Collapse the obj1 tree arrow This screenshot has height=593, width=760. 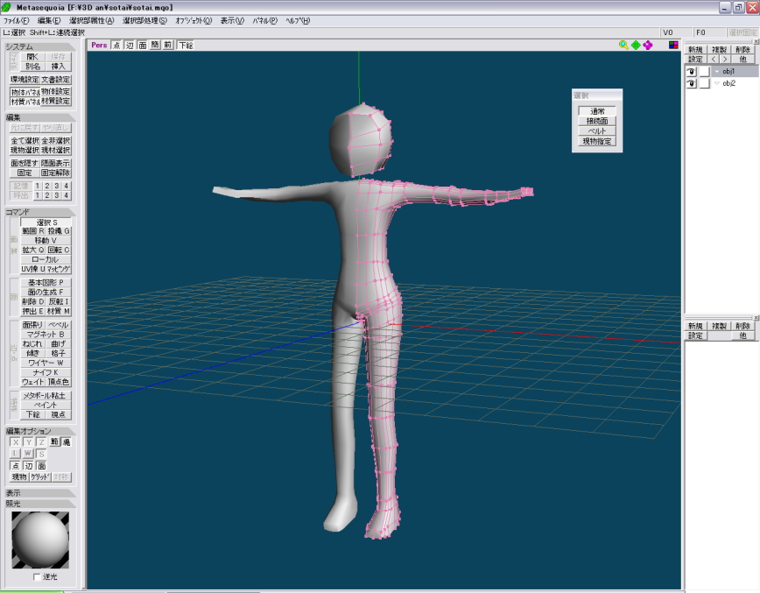click(717, 71)
